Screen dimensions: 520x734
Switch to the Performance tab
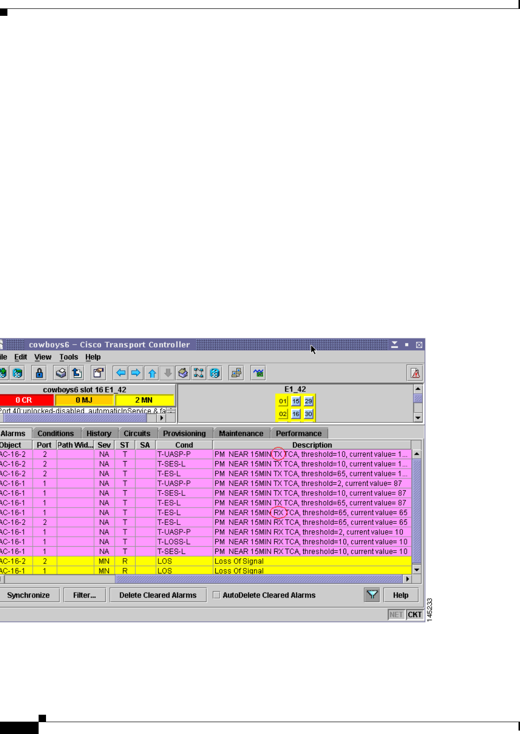pos(299,433)
